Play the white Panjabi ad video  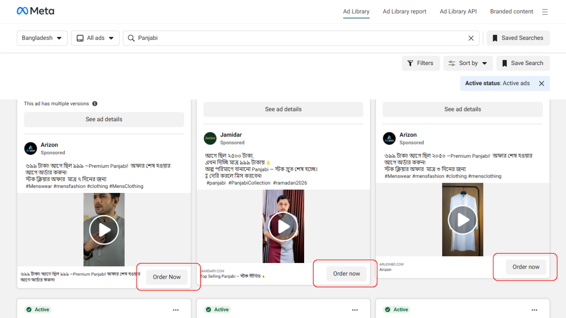coord(462,220)
